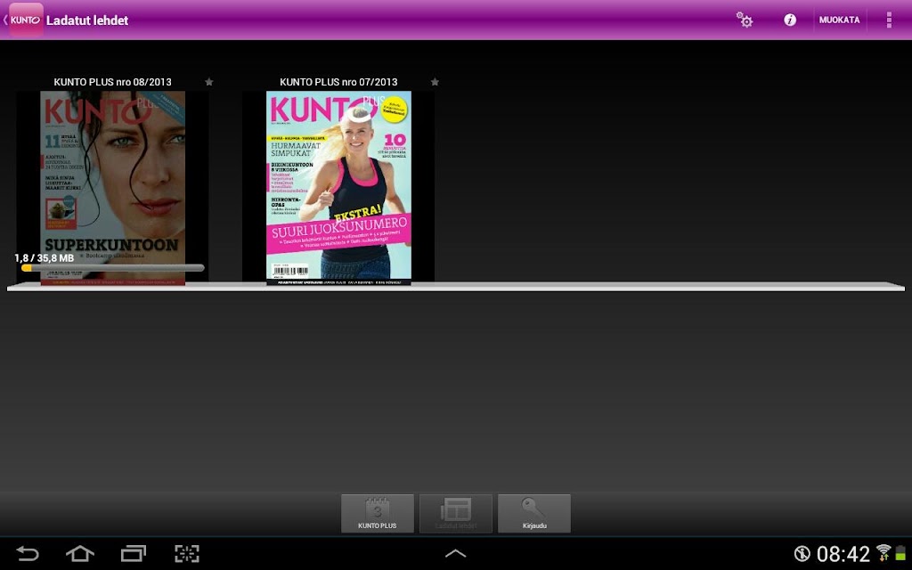
Task: Click the download progress bar of issue 08/2013
Action: click(x=113, y=268)
